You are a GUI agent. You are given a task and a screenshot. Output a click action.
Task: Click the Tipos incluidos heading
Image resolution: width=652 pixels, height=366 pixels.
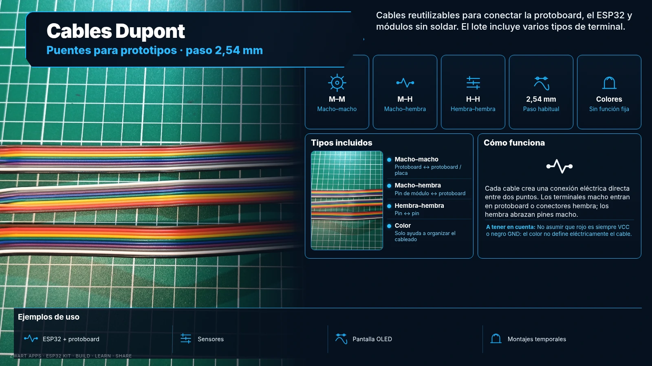(x=342, y=143)
